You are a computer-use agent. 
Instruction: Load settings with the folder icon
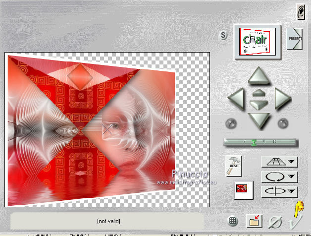pos(254,221)
